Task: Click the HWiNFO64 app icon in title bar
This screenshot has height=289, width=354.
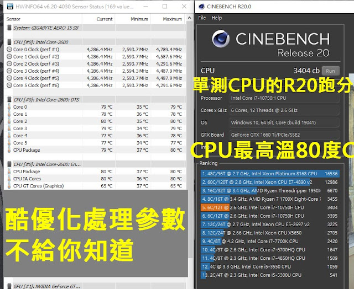Action: tap(10, 7)
